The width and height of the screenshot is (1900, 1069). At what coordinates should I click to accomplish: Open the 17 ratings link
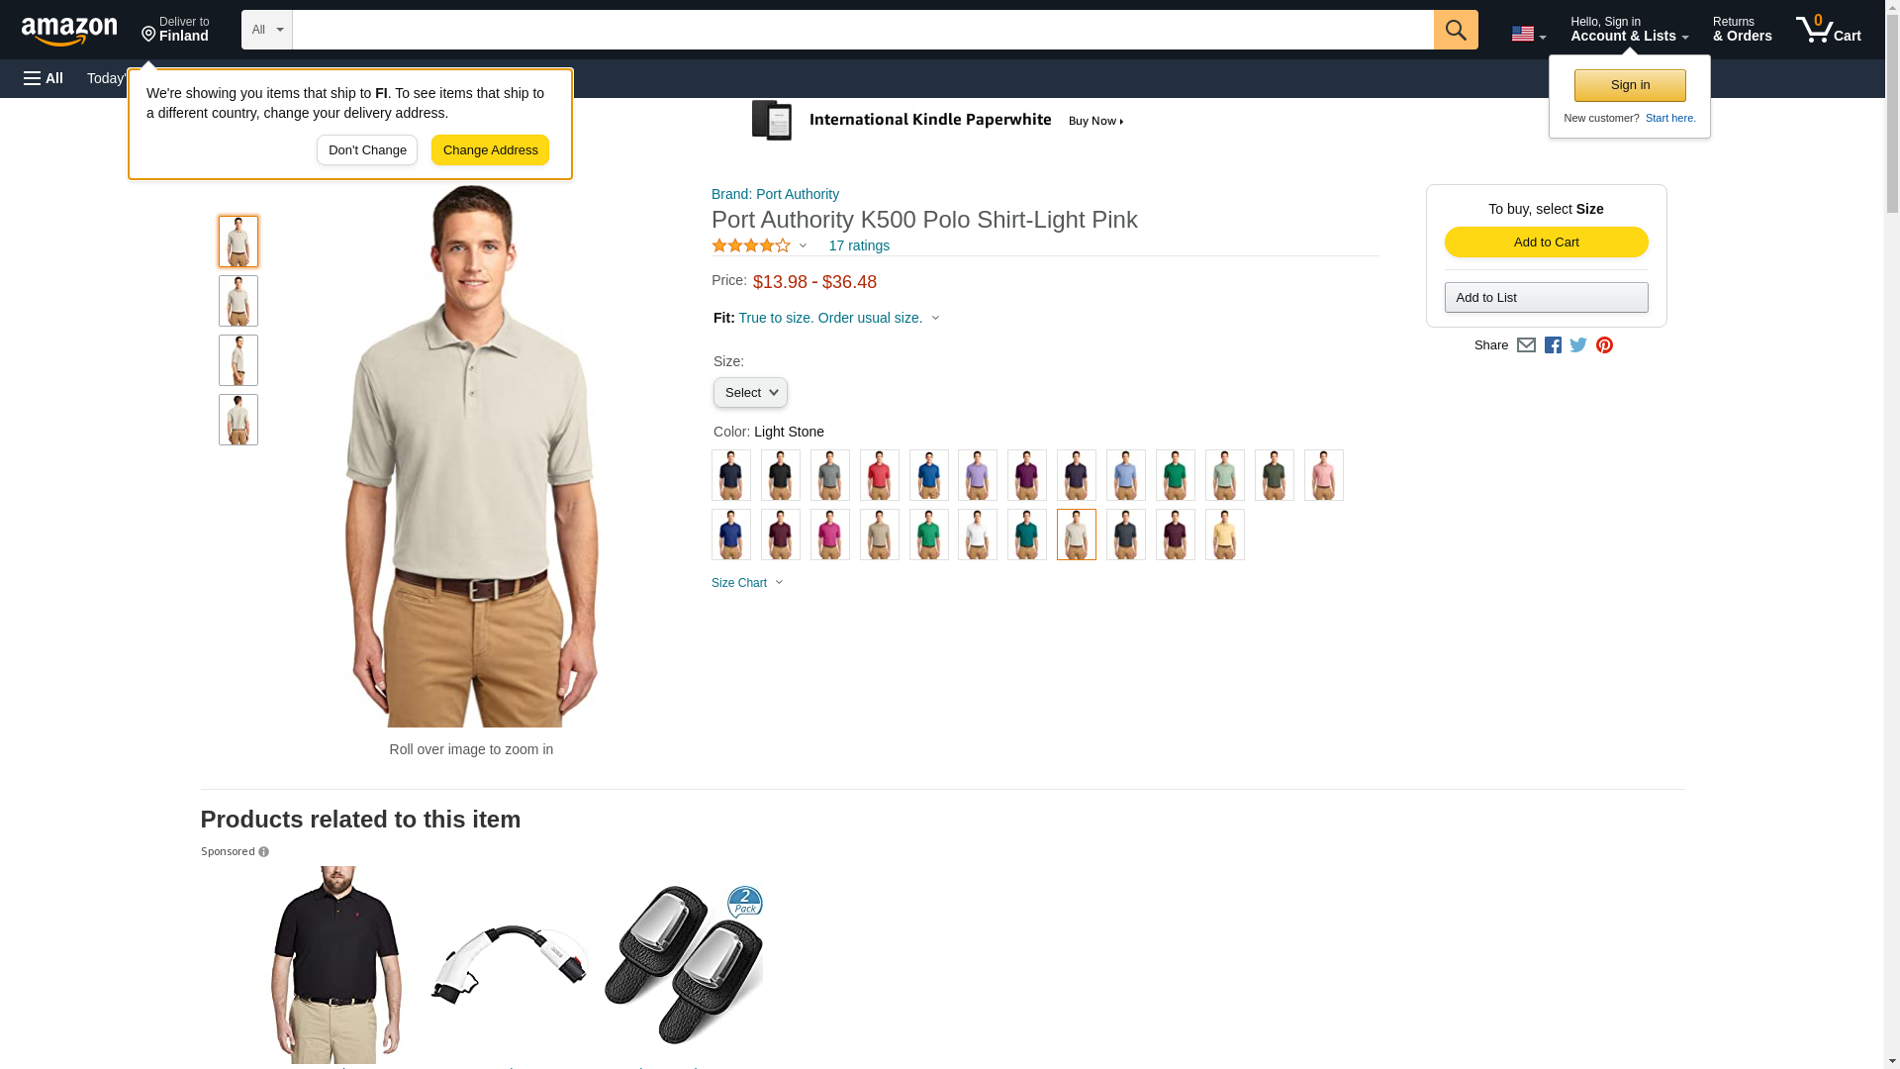click(859, 245)
